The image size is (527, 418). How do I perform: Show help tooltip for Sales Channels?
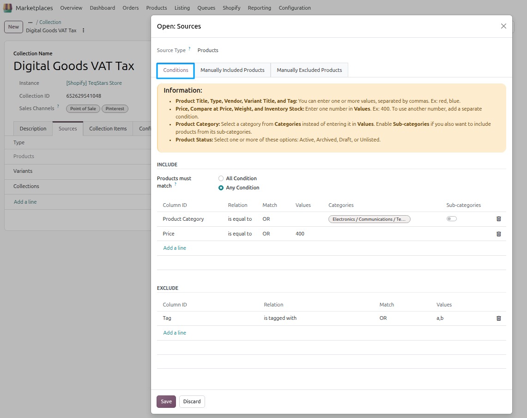coord(58,106)
